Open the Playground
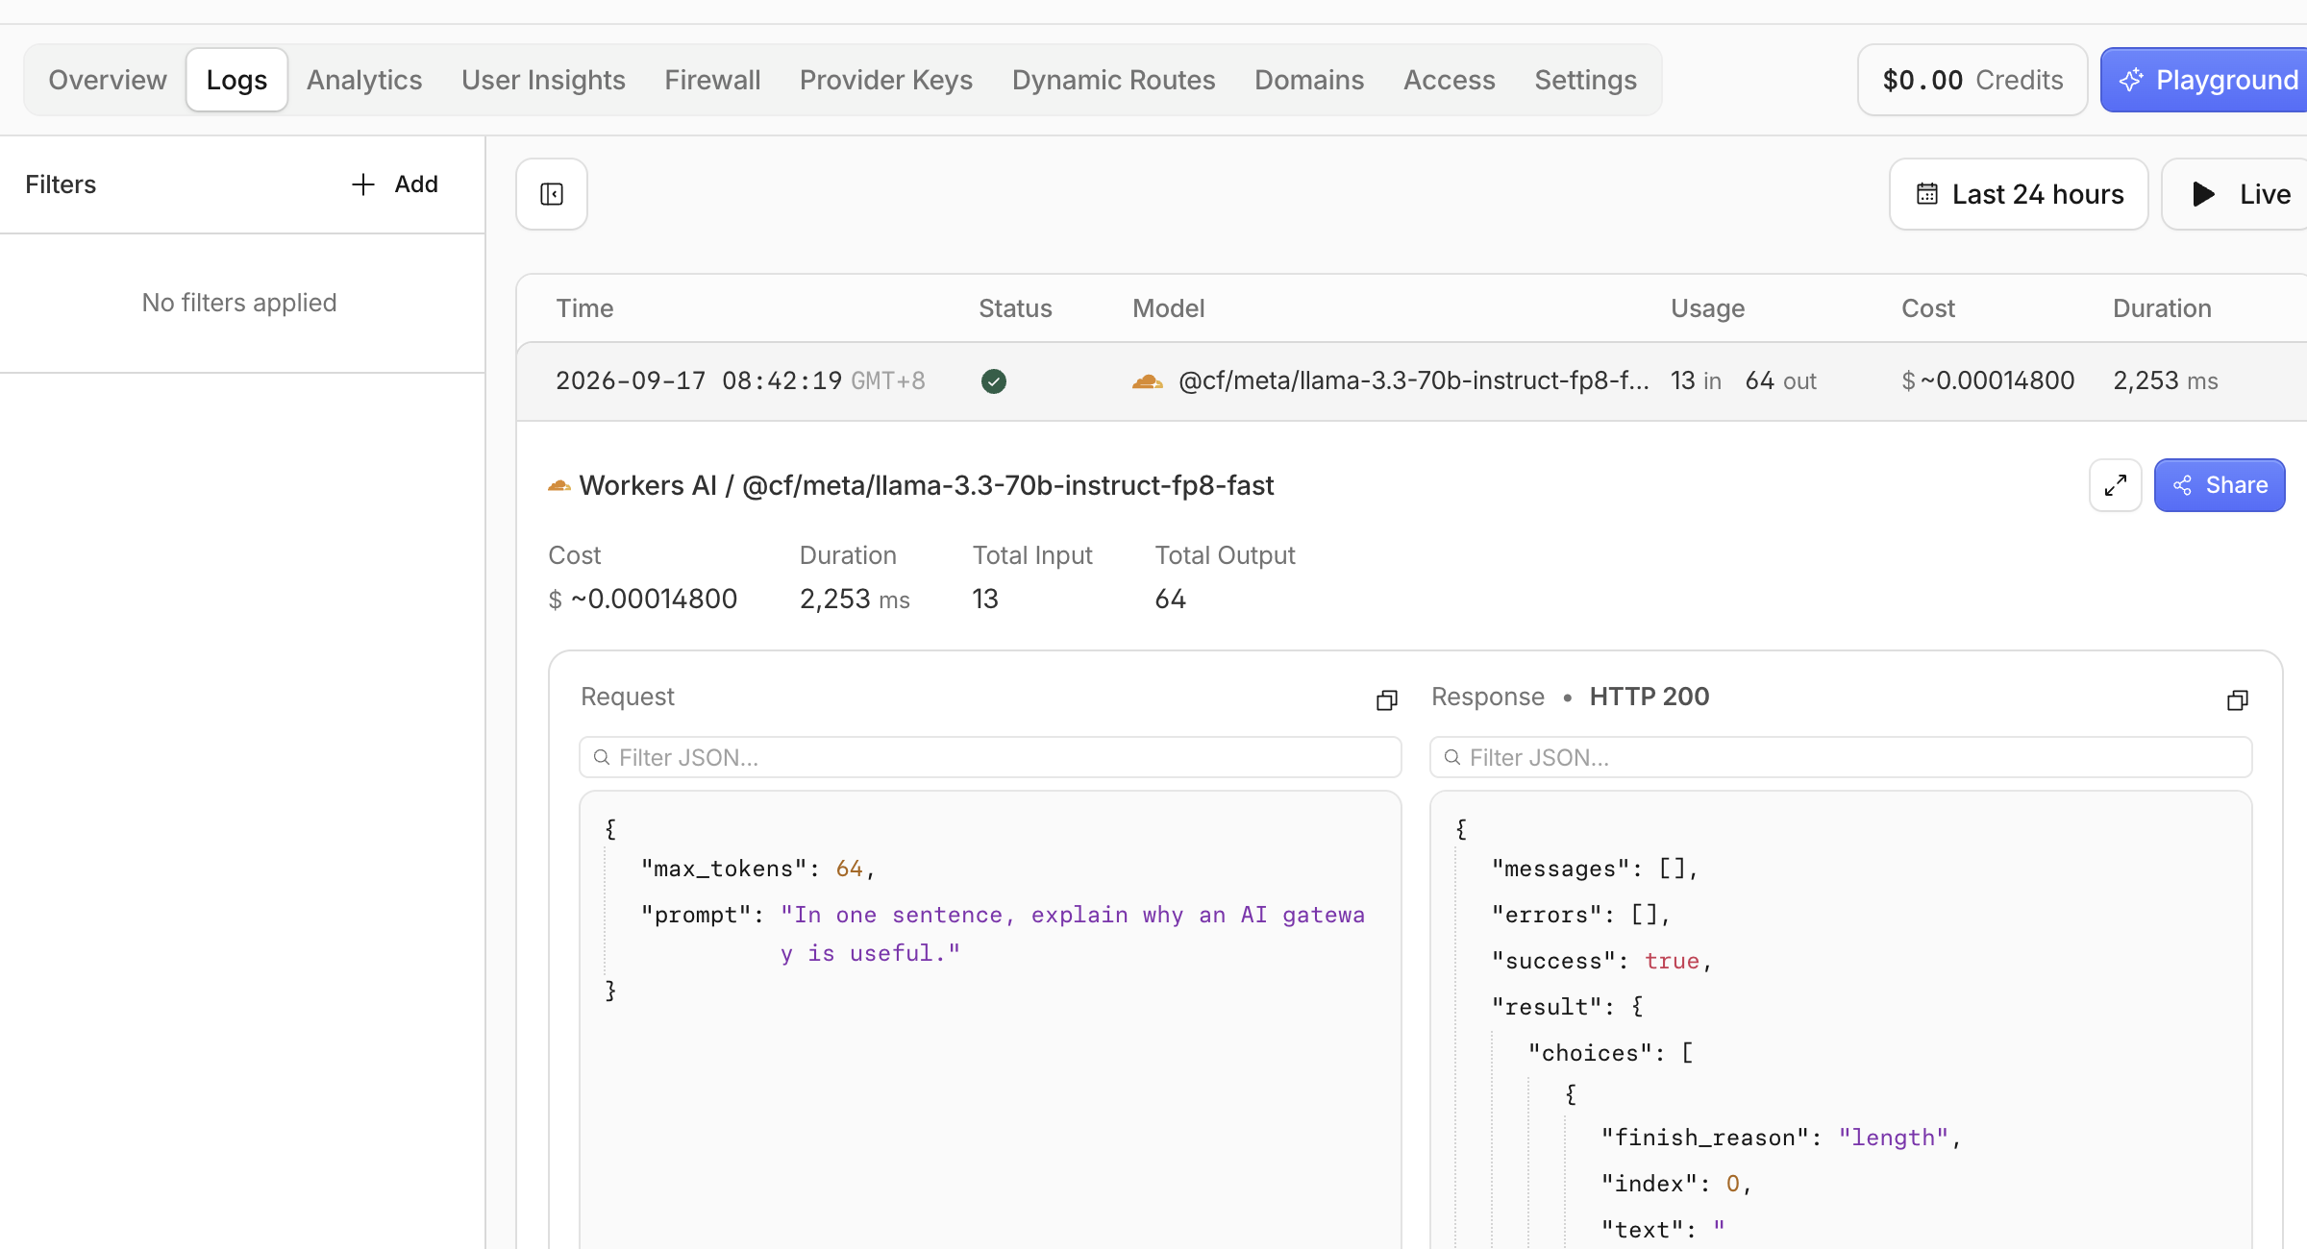 click(x=2205, y=80)
